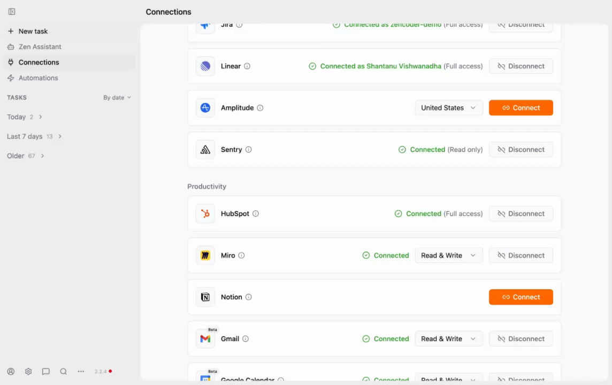
Task: Disconnect the Gmail integration
Action: (521, 339)
